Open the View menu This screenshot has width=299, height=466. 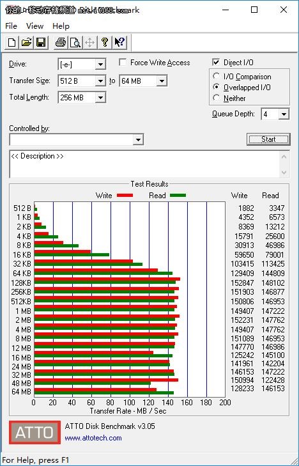(34, 26)
